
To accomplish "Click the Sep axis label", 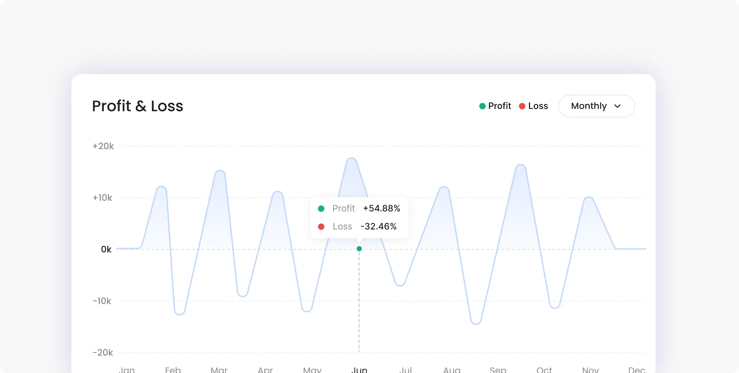I will pyautogui.click(x=498, y=370).
